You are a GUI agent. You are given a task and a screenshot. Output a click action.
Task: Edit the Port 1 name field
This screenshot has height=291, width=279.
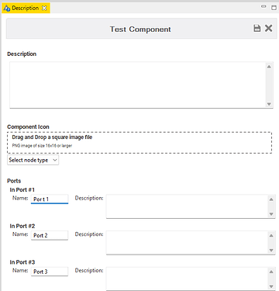point(50,199)
